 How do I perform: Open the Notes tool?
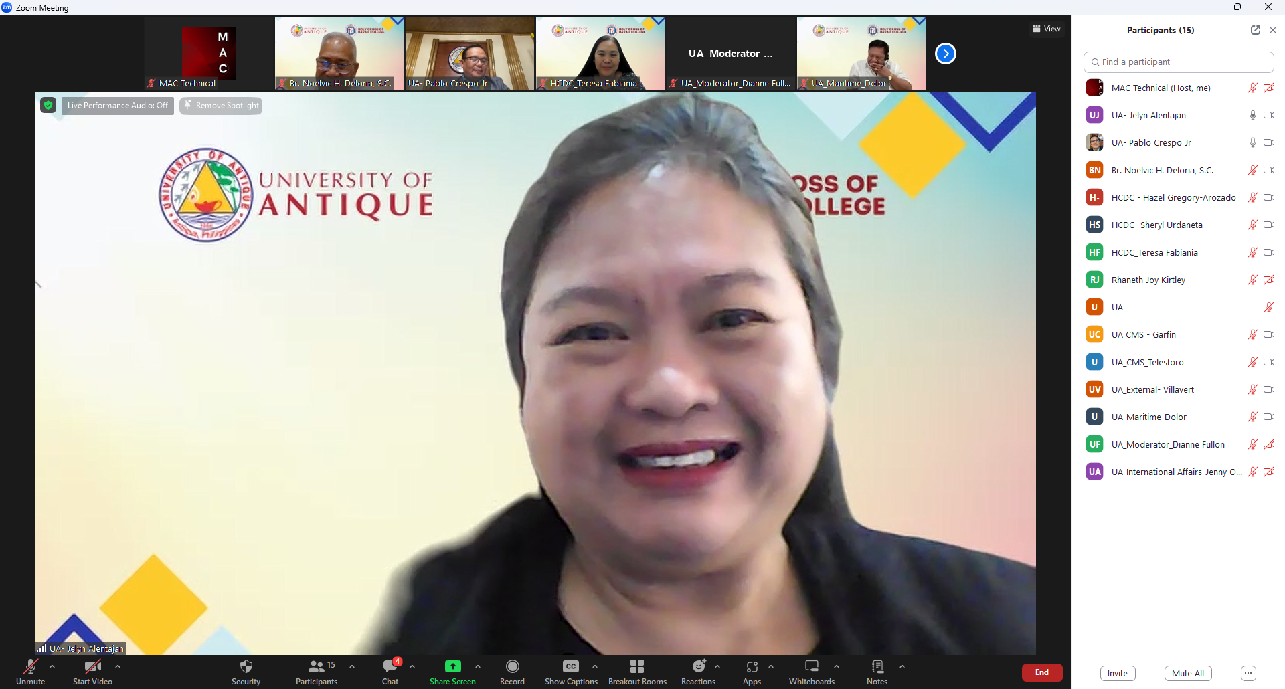tap(877, 672)
